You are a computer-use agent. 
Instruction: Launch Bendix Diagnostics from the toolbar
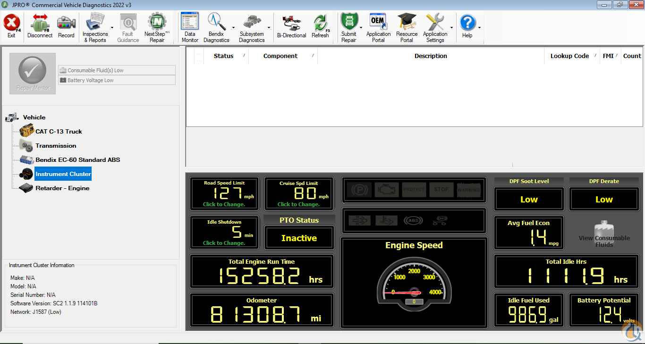click(x=216, y=27)
